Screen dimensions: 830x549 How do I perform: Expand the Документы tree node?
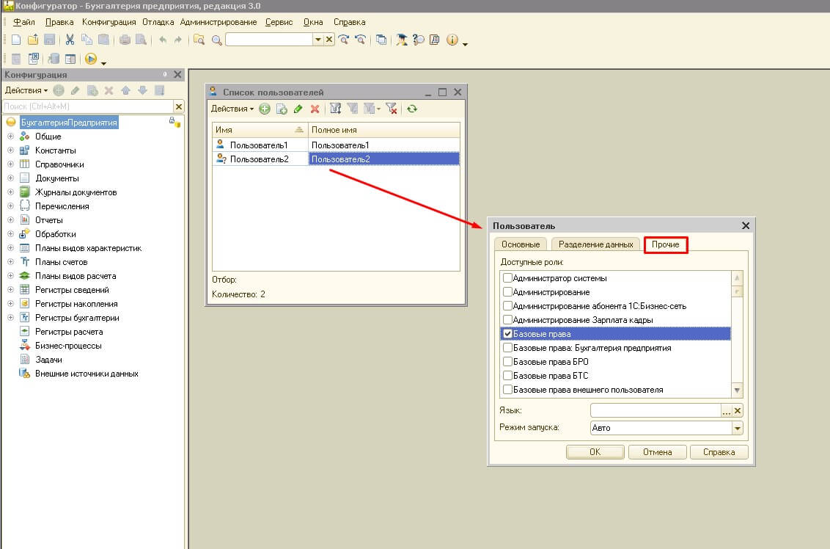pos(10,178)
